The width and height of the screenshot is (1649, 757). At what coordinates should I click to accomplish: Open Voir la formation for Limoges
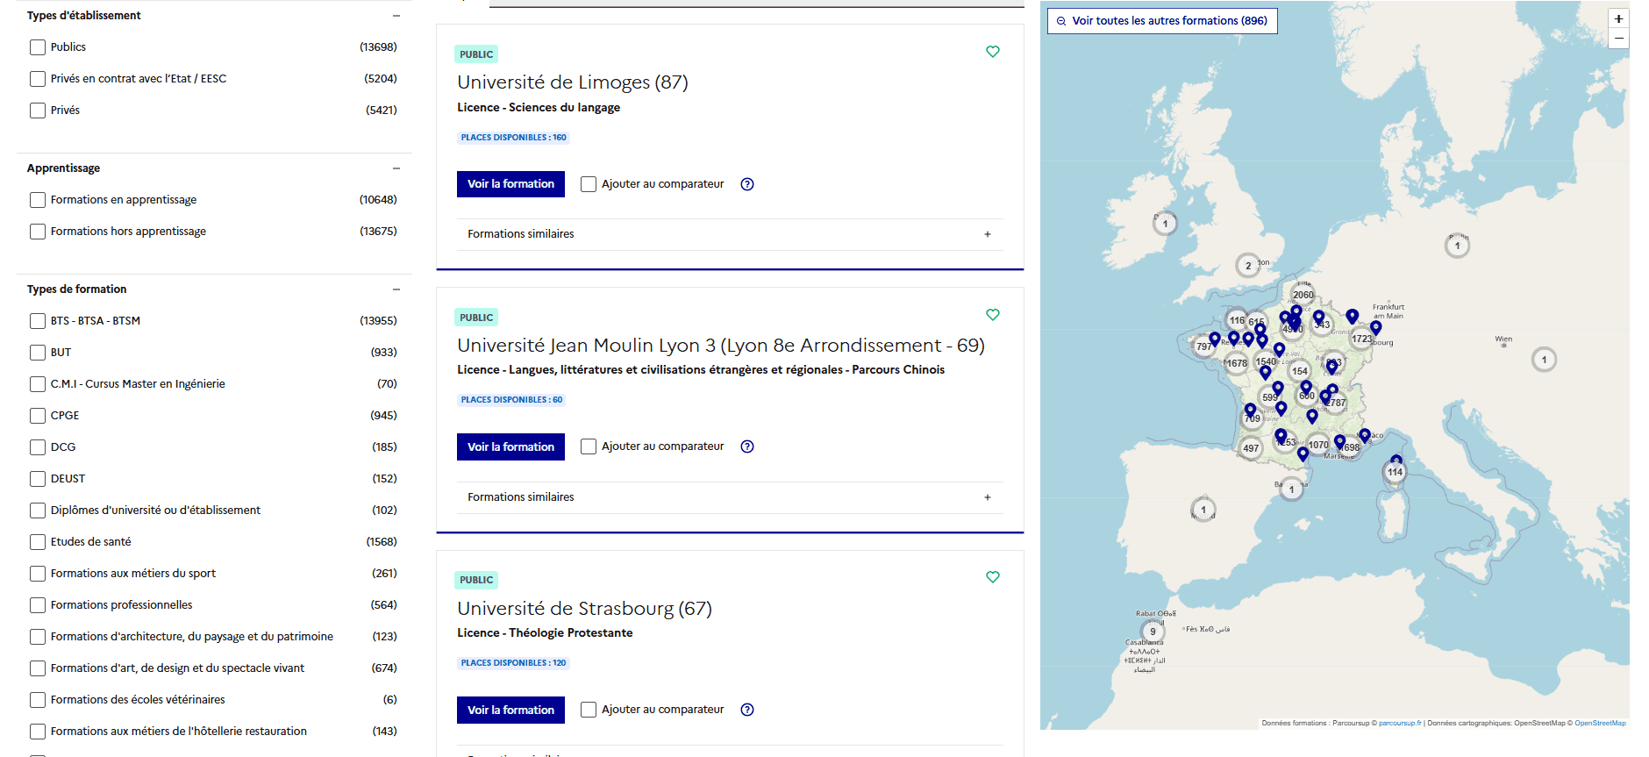click(x=510, y=184)
